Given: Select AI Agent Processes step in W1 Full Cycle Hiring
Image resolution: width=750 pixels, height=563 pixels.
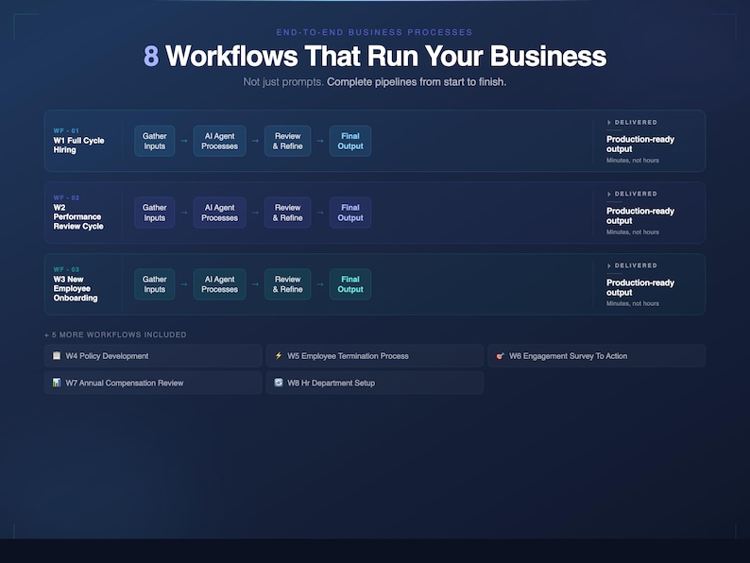Looking at the screenshot, I should pos(219,141).
